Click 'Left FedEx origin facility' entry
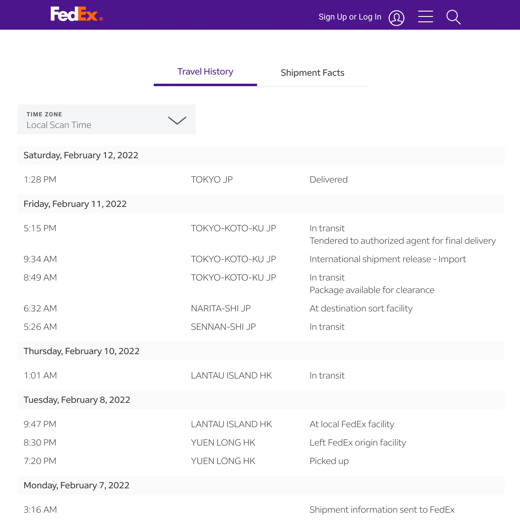This screenshot has width=520, height=526. click(357, 443)
